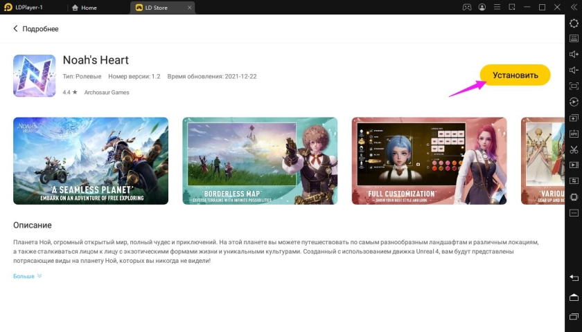582x332 pixels.
Task: Click the install APK icon
Action: [574, 133]
